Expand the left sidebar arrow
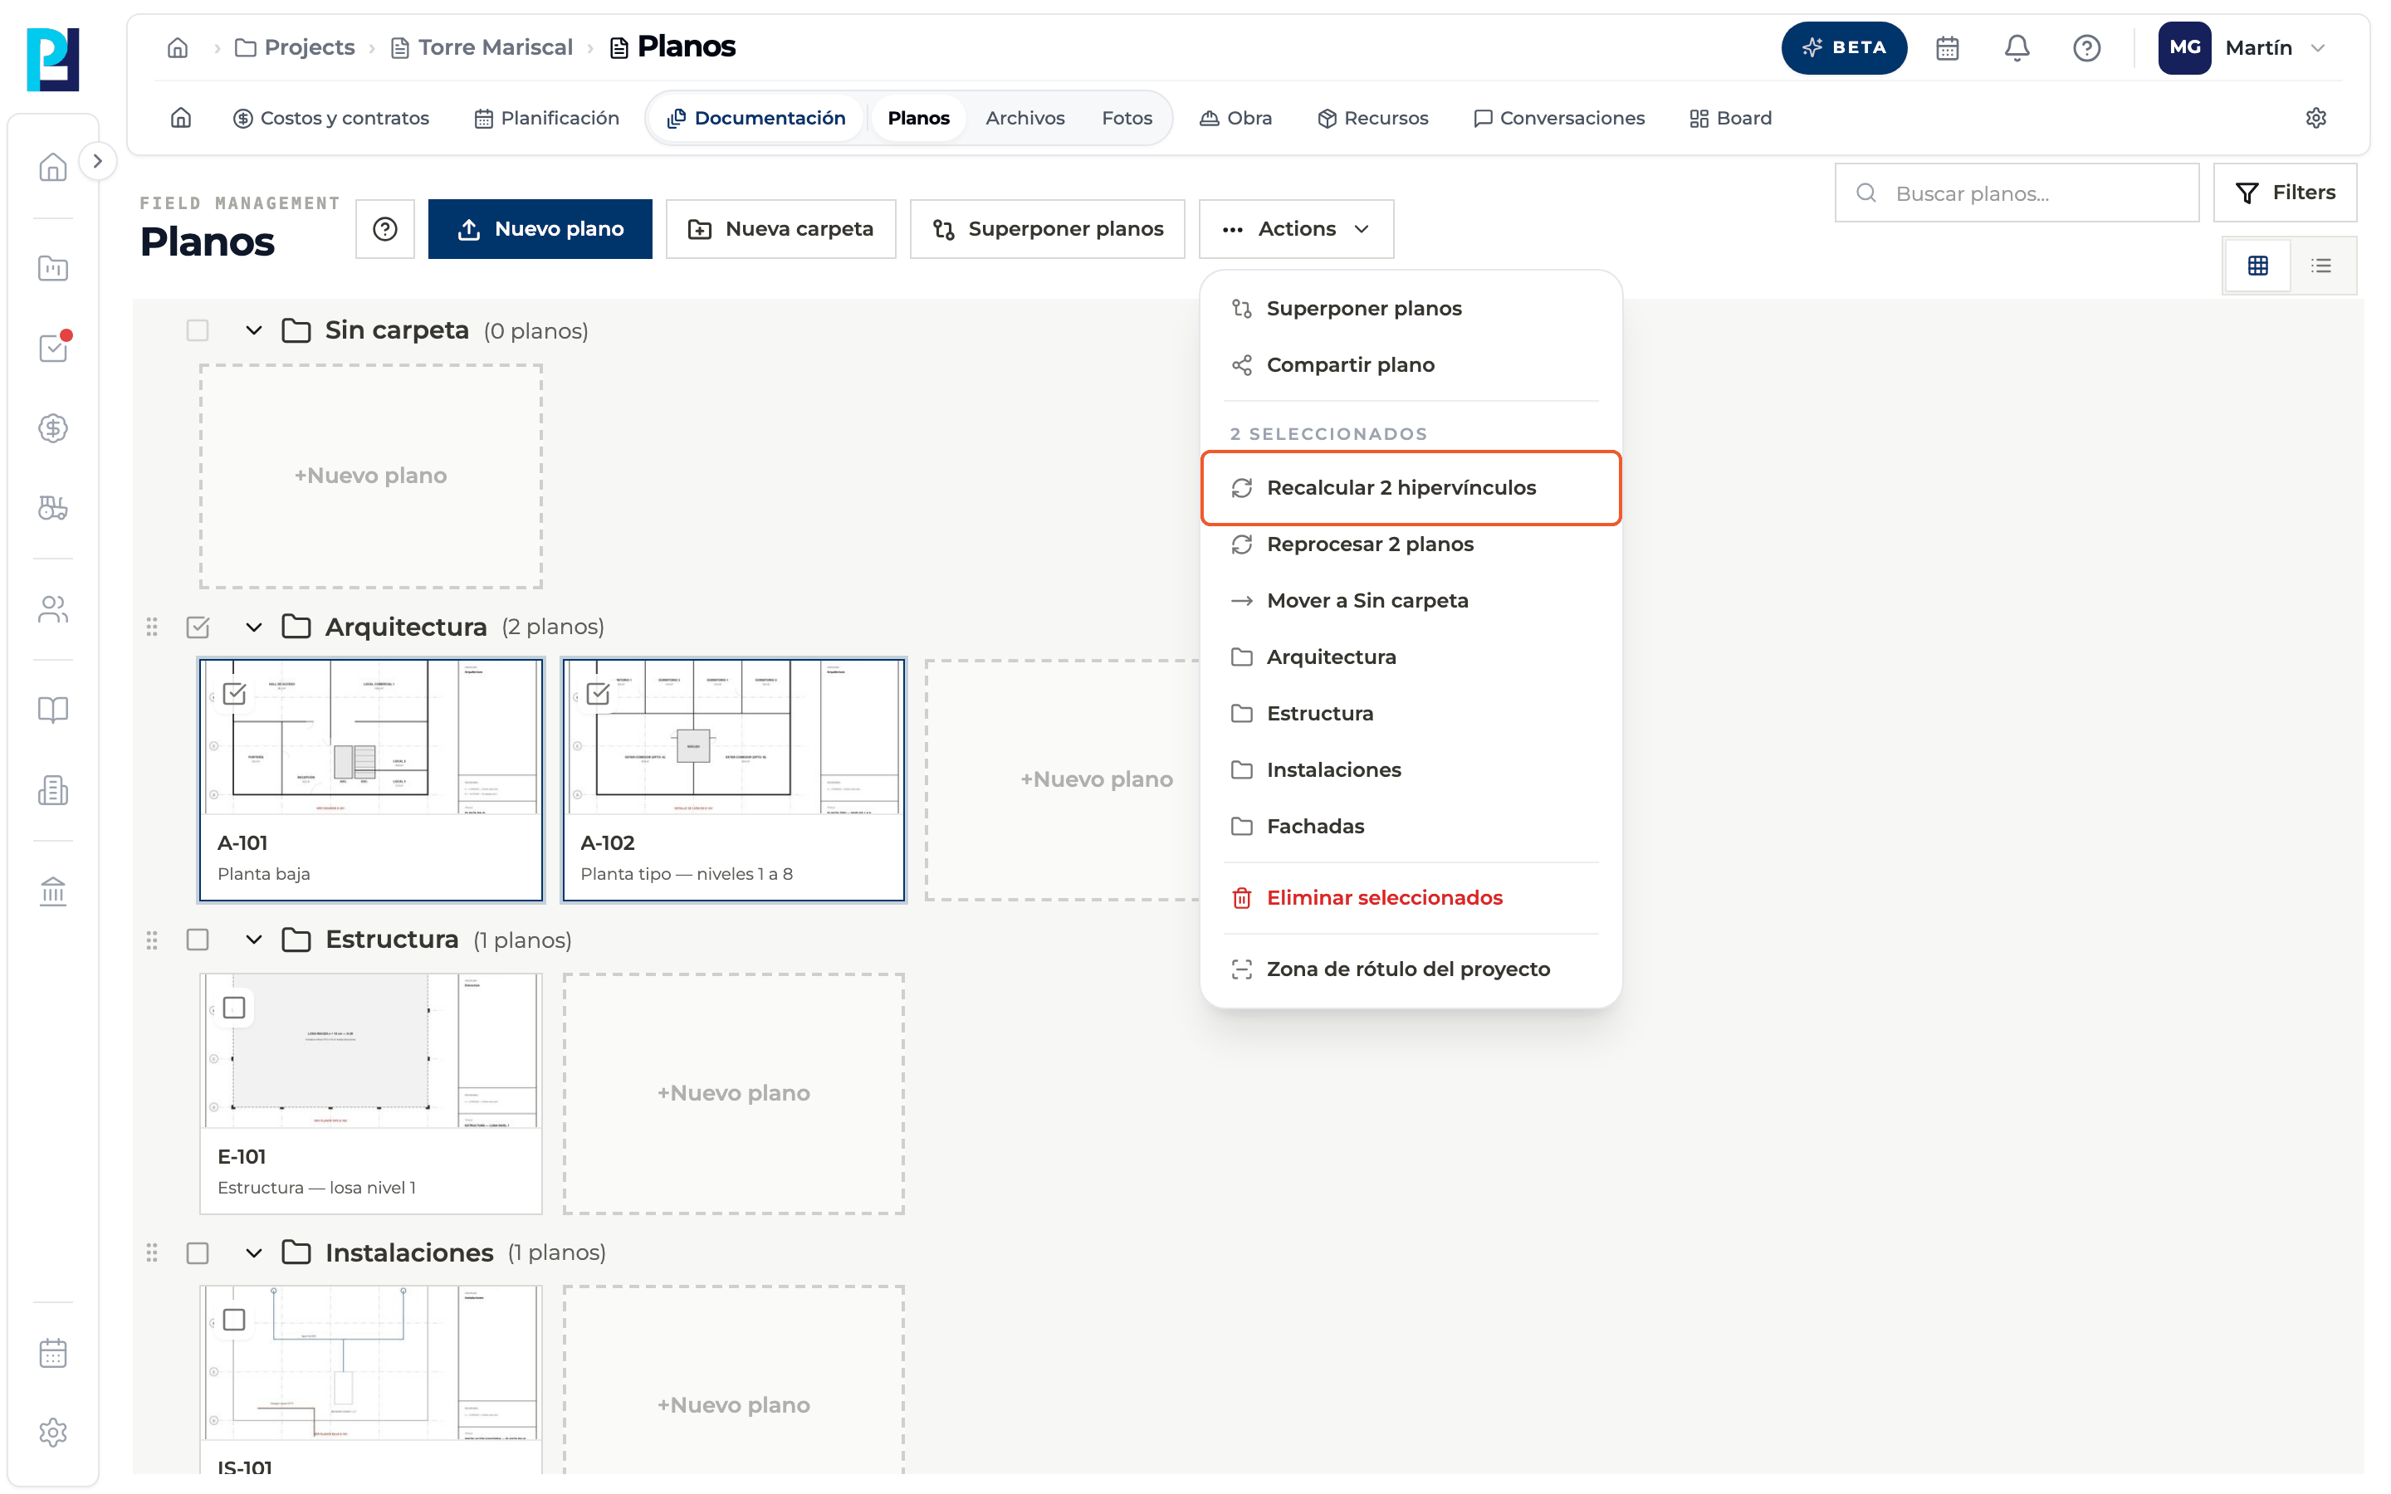Screen dimensions: 2391x1494 click(97, 161)
